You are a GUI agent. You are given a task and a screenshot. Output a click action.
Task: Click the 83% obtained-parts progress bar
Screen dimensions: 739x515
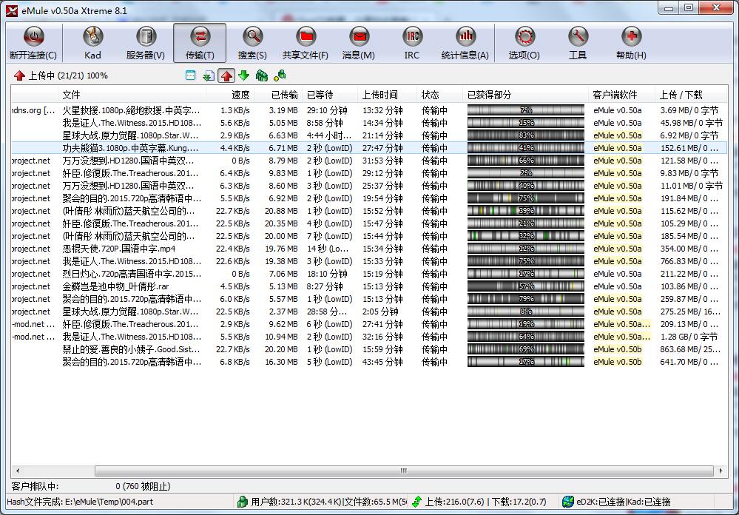pyautogui.click(x=525, y=135)
